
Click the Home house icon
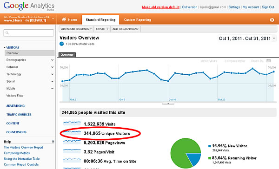64,19
